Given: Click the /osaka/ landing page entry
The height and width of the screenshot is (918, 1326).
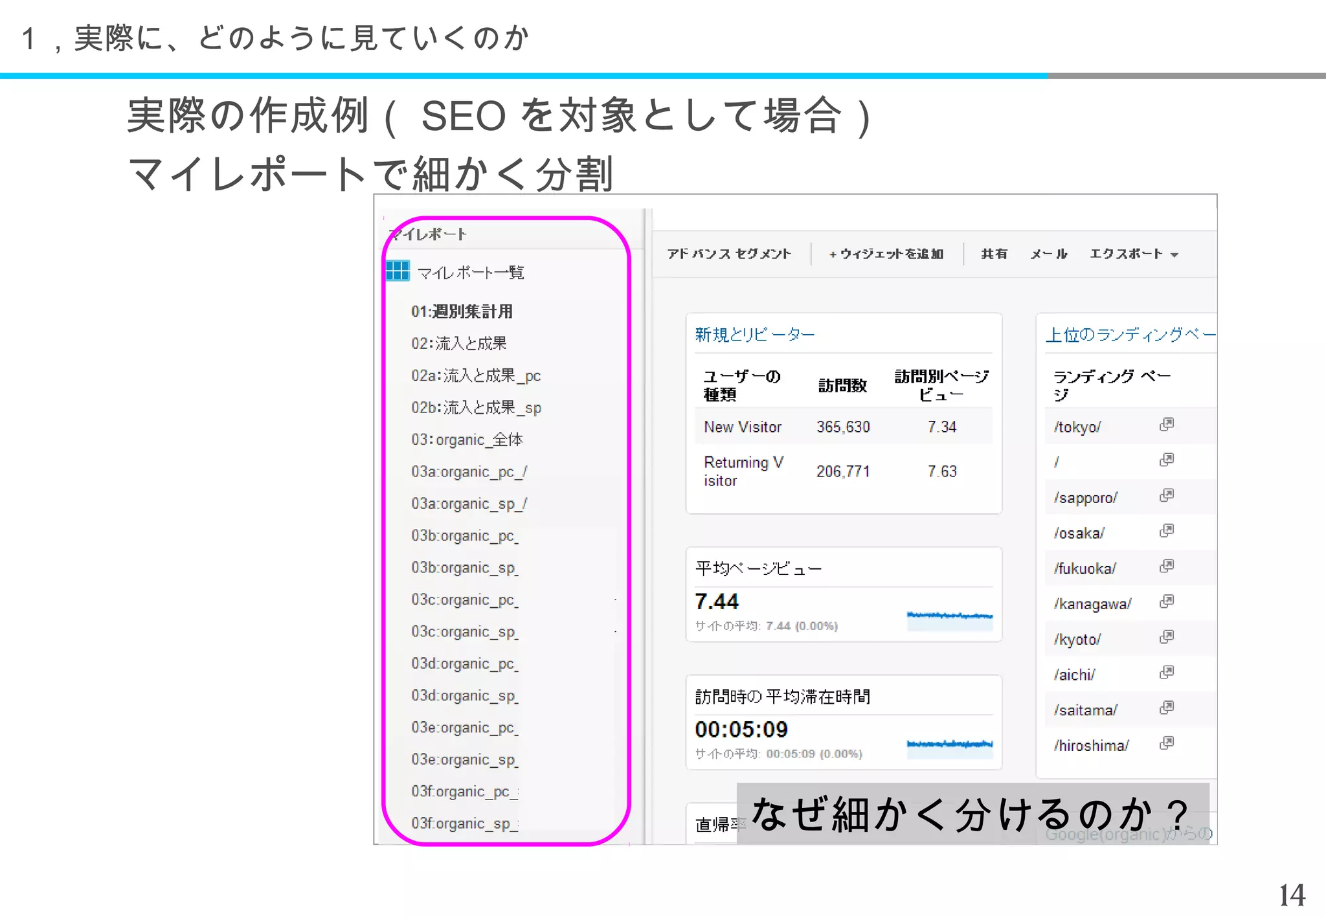Looking at the screenshot, I should (1079, 533).
